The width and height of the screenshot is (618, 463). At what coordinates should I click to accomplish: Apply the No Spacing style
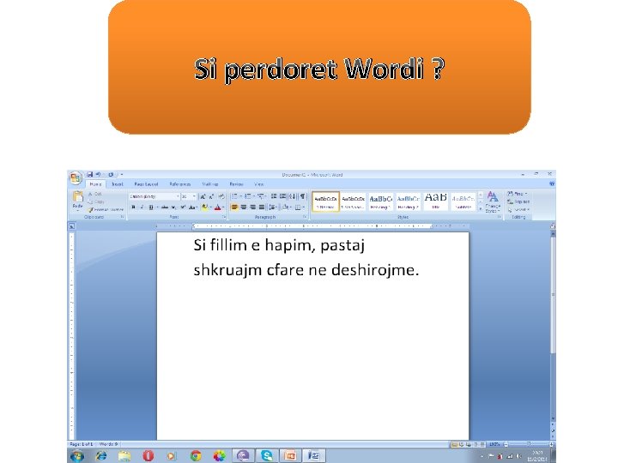pos(353,201)
